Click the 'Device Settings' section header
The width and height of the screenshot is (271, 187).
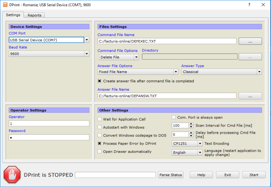coord(49,26)
